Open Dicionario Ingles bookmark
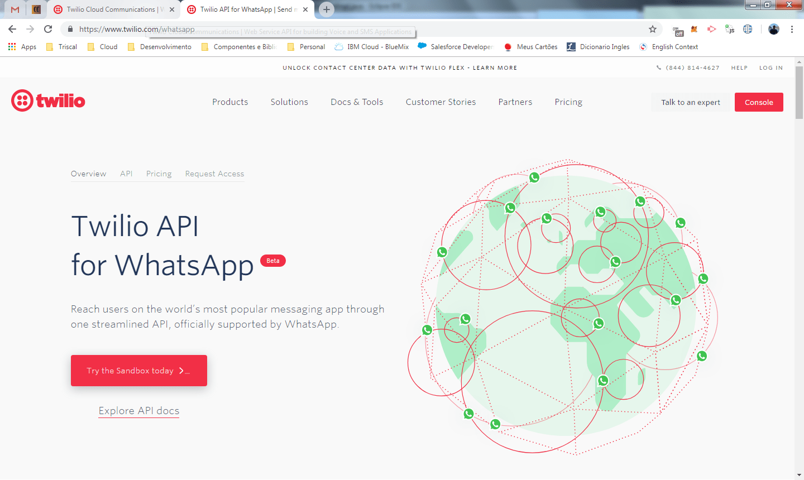Image resolution: width=804 pixels, height=480 pixels. 598,47
